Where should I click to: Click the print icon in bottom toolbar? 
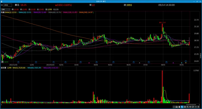[x=177, y=107]
